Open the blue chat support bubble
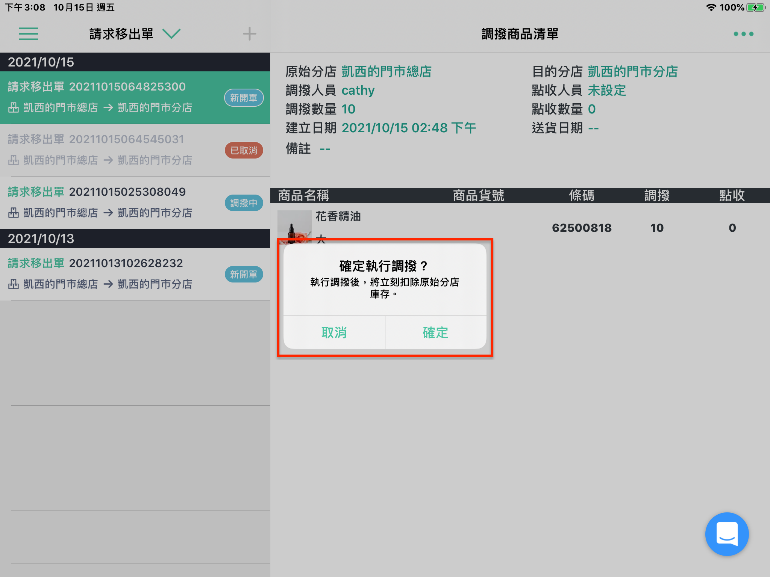The width and height of the screenshot is (770, 577). pos(727,534)
